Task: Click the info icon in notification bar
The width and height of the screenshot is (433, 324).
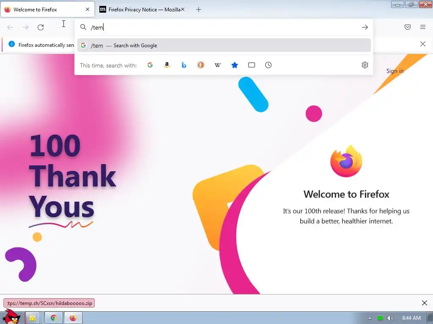Action: point(11,44)
